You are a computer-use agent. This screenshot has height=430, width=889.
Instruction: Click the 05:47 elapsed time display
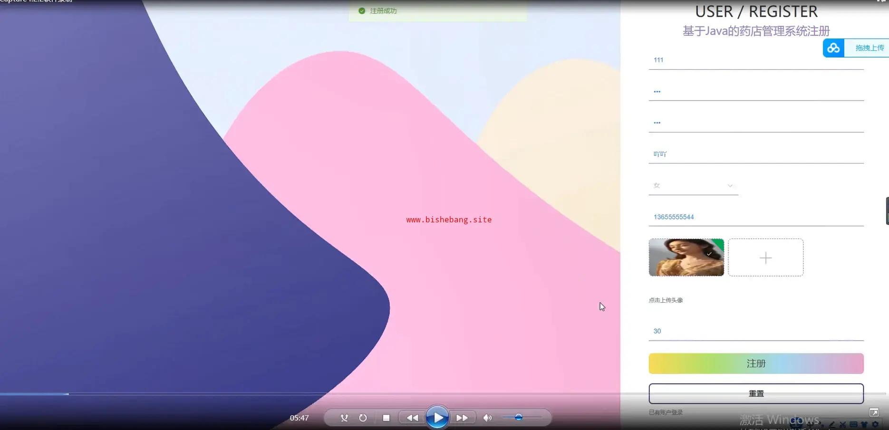tap(299, 418)
